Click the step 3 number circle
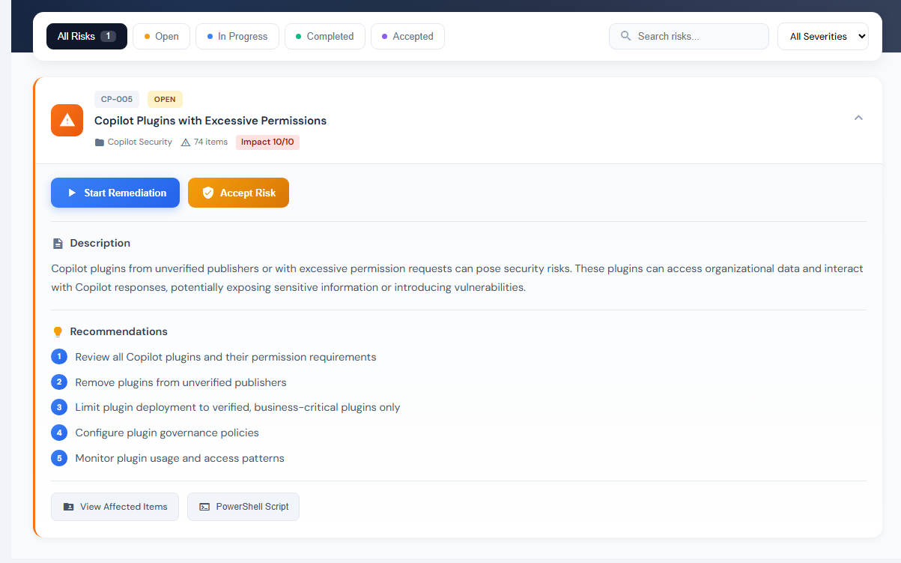Viewport: 901px width, 563px height. coord(59,407)
